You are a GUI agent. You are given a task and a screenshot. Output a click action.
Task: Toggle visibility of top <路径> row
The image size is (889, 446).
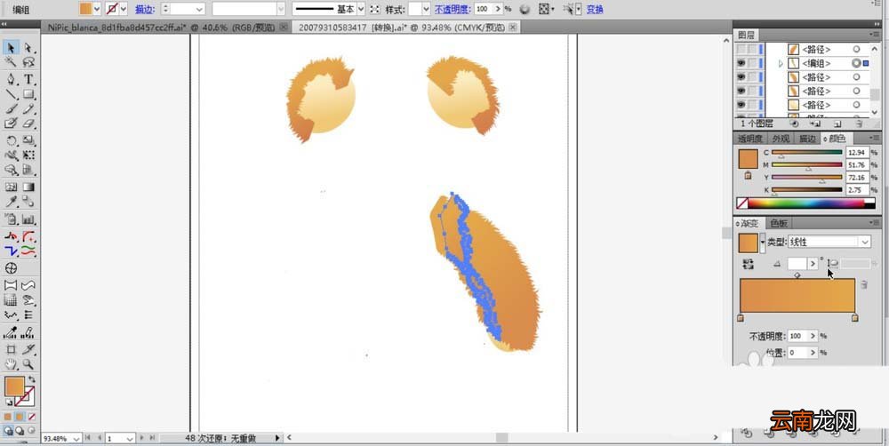tap(741, 49)
